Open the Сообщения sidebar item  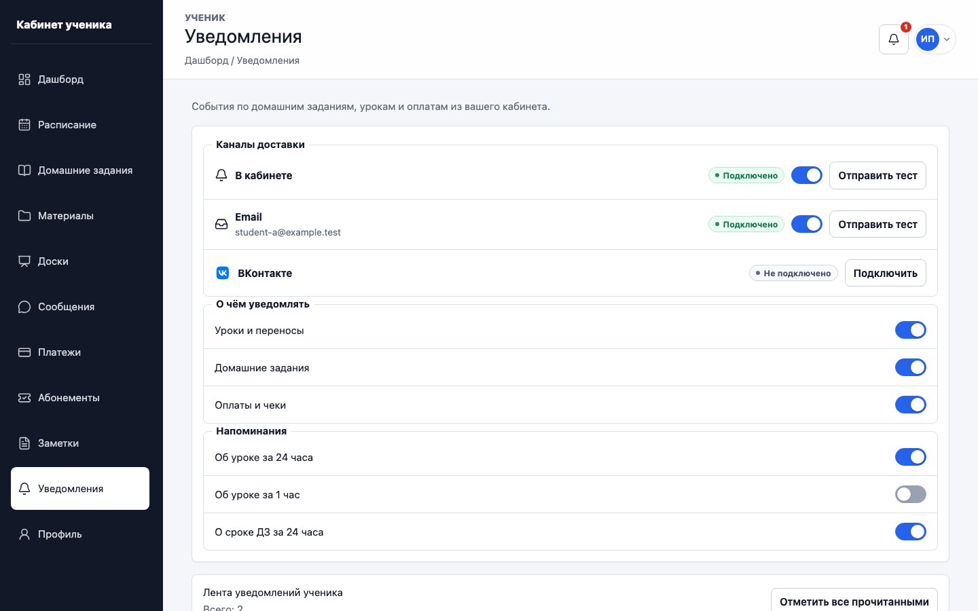pos(80,307)
